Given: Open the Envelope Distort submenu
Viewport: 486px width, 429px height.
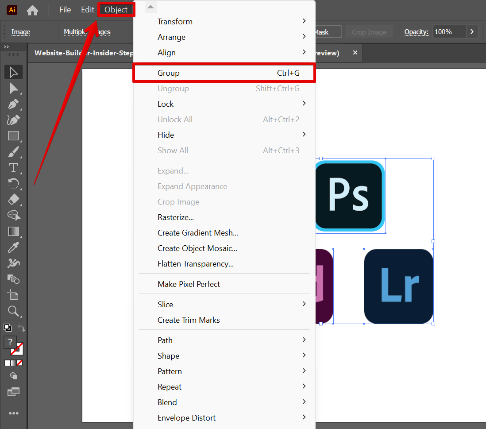Looking at the screenshot, I should pos(186,417).
